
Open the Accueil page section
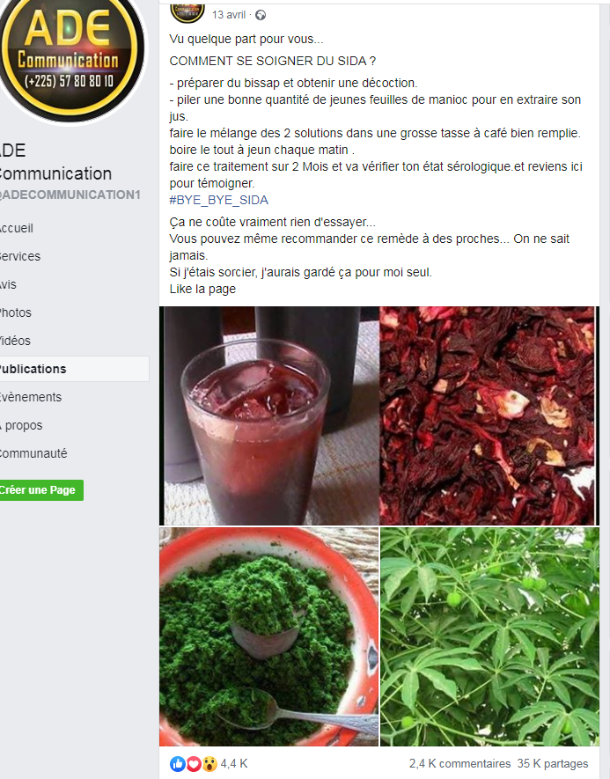pos(17,229)
